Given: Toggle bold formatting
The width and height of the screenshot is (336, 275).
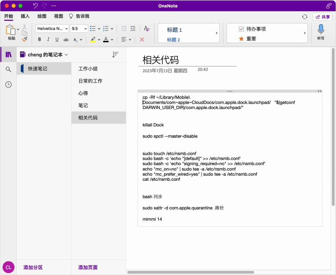Looking at the screenshot, I should (x=39, y=39).
